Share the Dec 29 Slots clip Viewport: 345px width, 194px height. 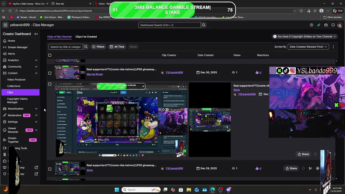point(291,168)
